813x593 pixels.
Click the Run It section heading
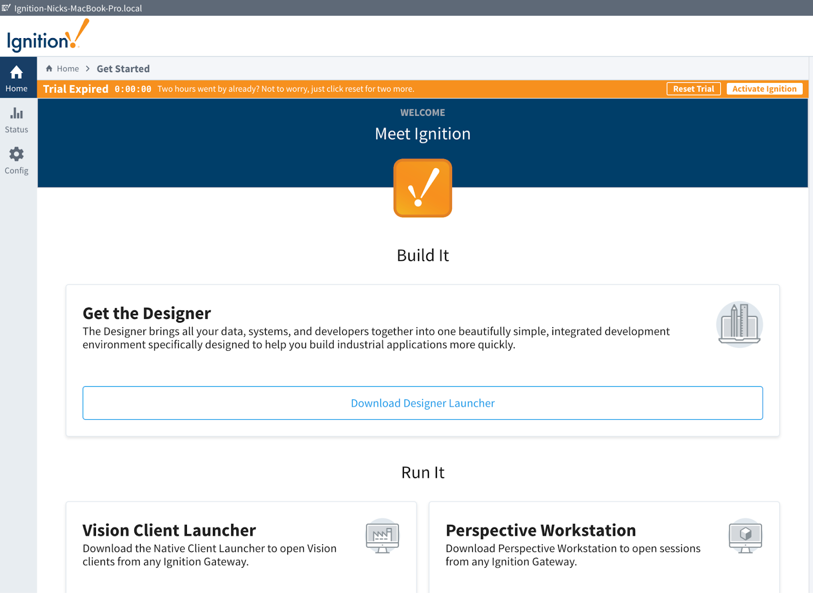pyautogui.click(x=423, y=473)
